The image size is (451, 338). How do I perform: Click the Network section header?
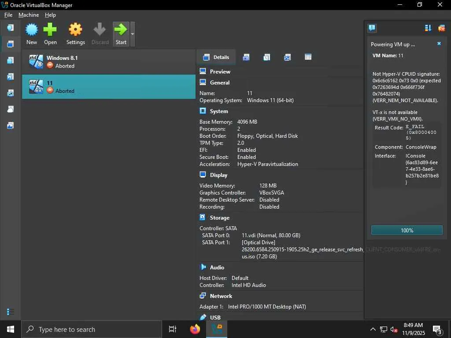coord(221,296)
